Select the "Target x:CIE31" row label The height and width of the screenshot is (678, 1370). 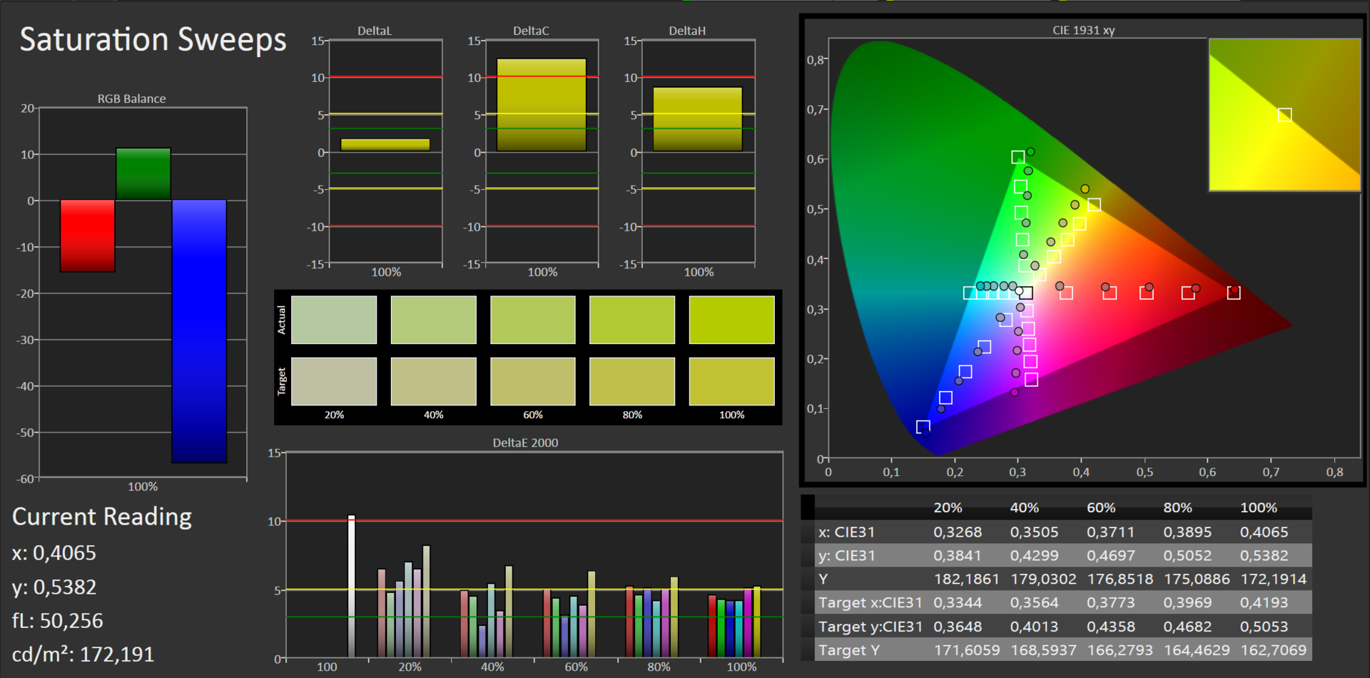point(871,602)
